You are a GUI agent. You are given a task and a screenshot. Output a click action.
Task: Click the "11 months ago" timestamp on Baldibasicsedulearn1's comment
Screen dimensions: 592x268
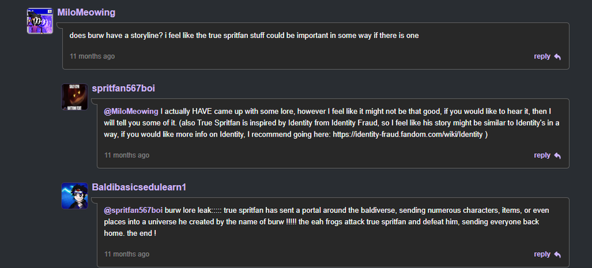(x=127, y=254)
